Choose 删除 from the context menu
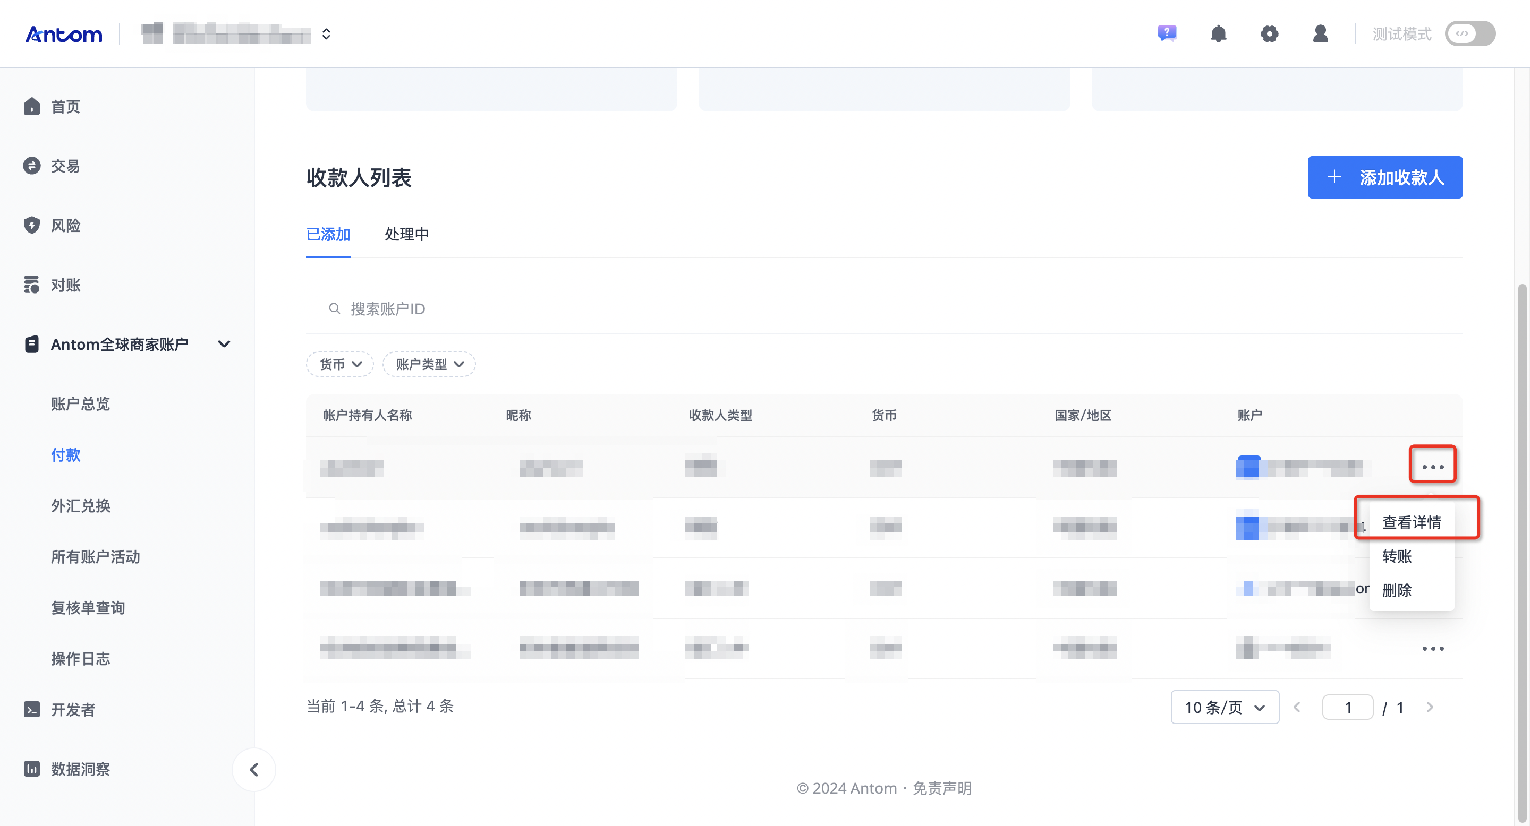 [x=1396, y=590]
